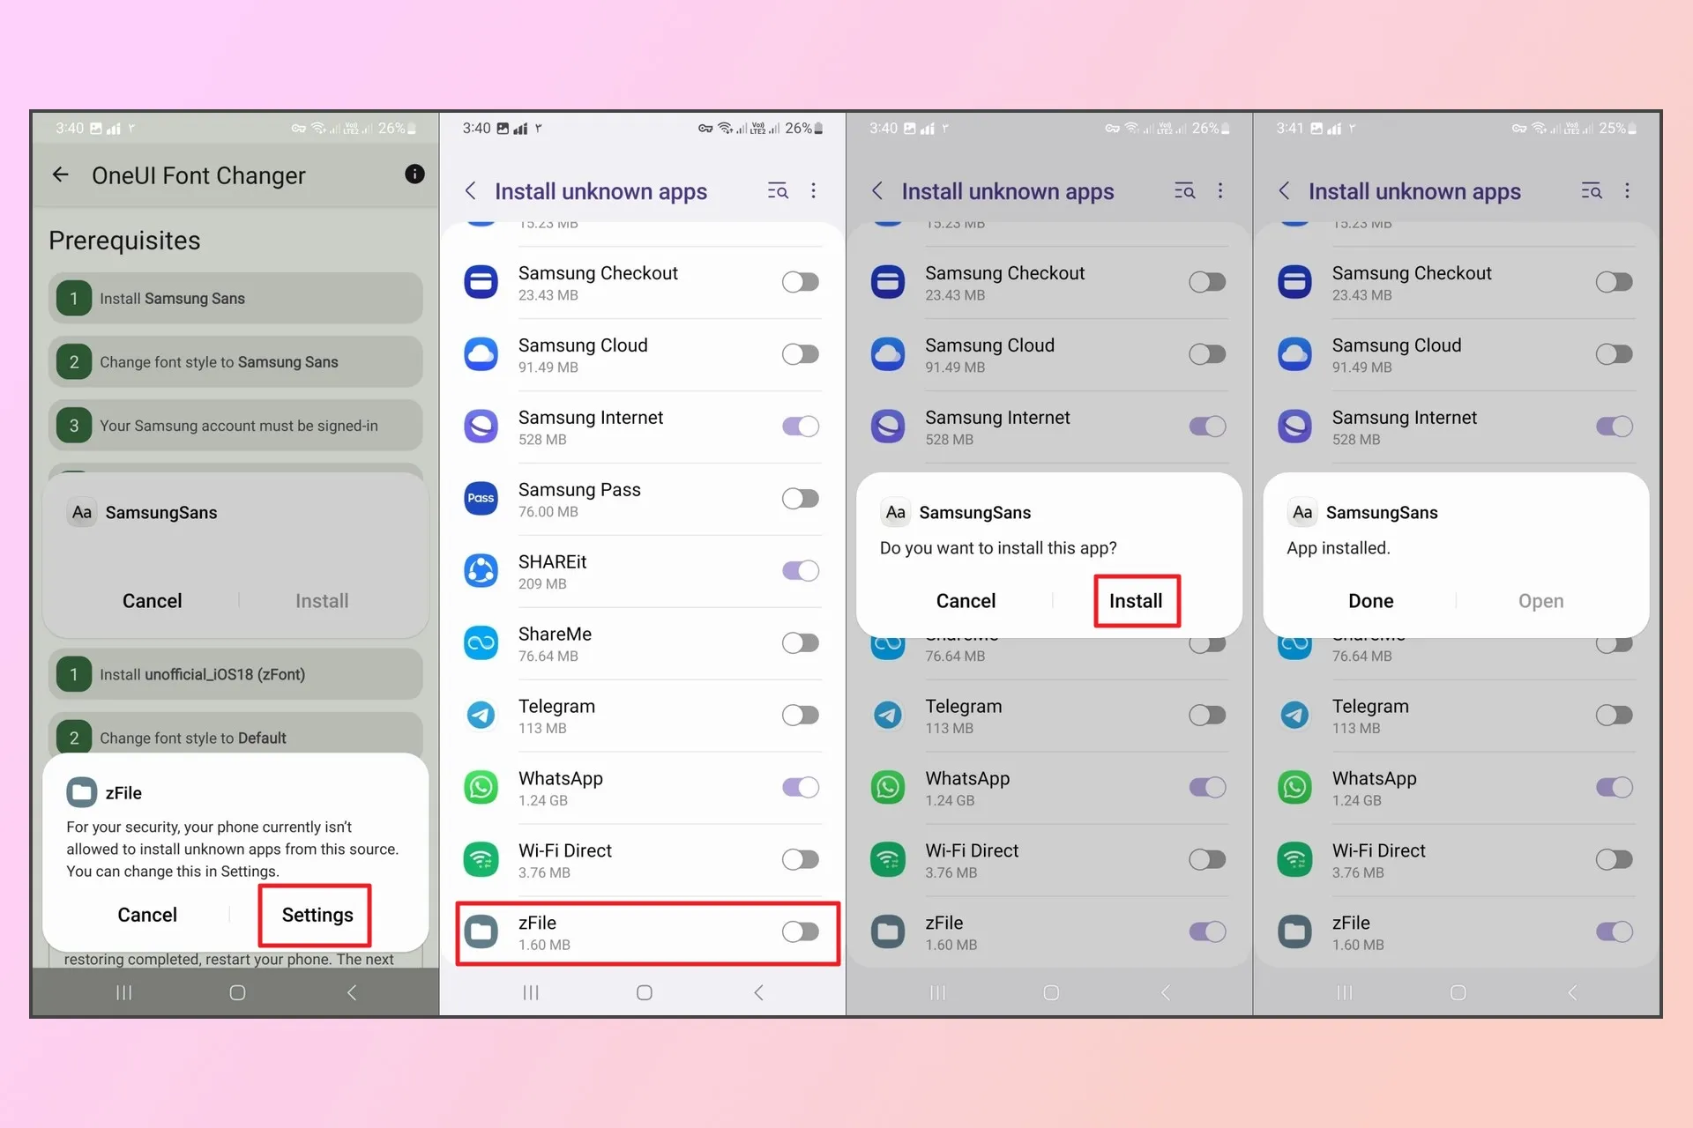Tap 'Wi-Fi Direct' name on the 3:41 screen
This screenshot has width=1693, height=1128.
click(x=1378, y=850)
